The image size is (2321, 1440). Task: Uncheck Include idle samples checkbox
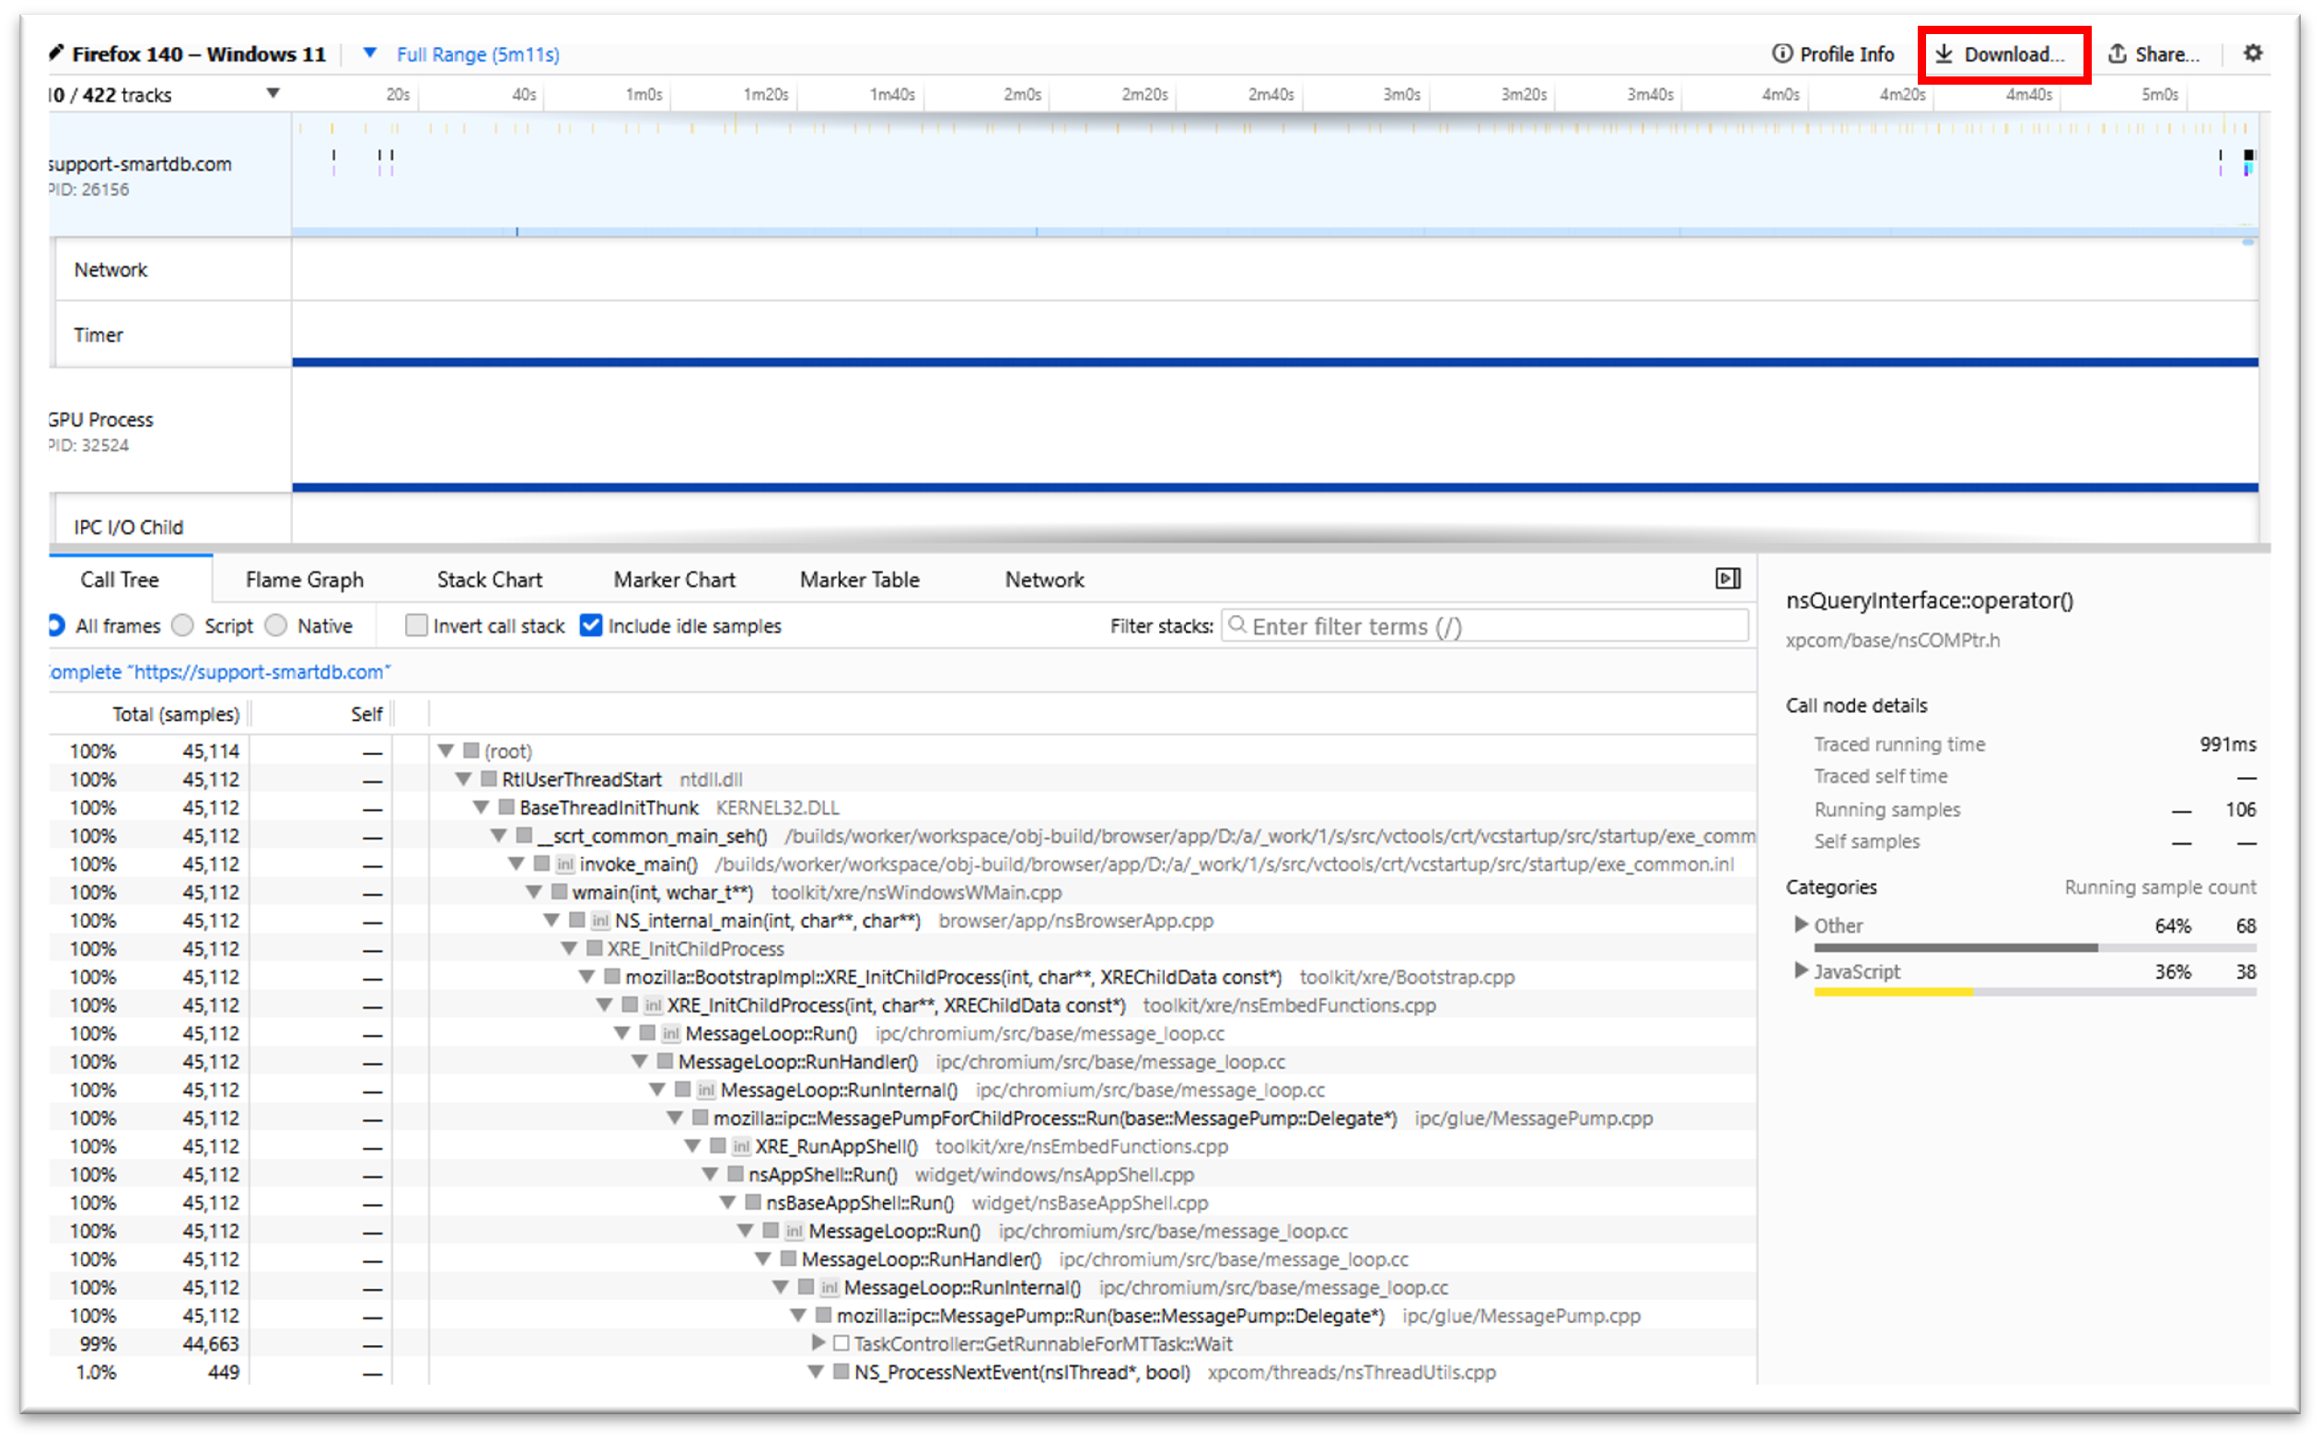coord(590,625)
